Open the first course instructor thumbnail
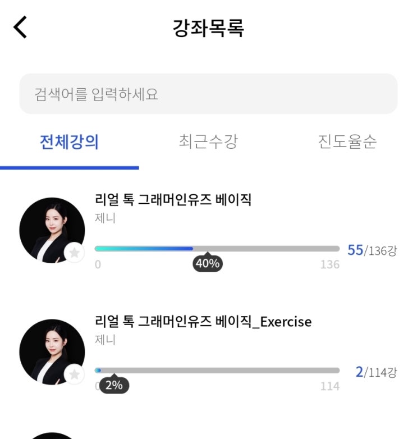 pos(52,230)
